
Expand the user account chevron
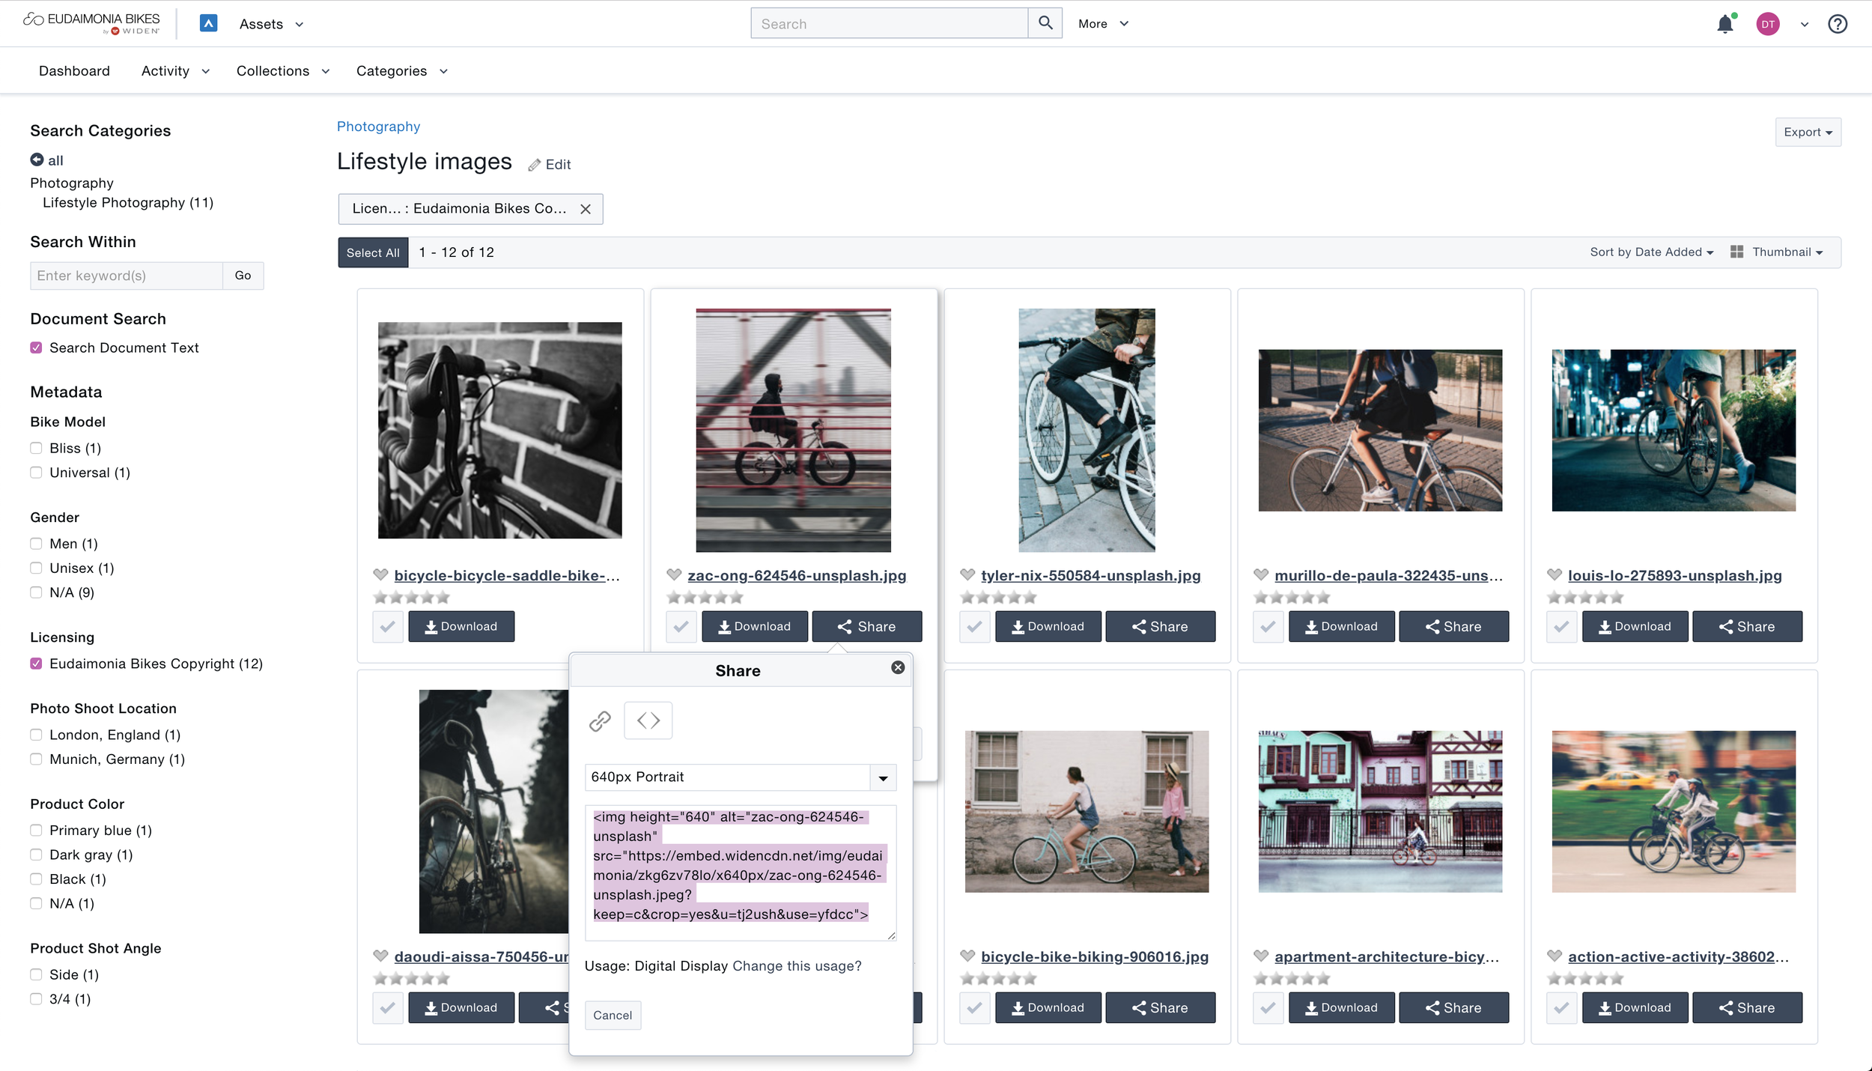pyautogui.click(x=1805, y=25)
